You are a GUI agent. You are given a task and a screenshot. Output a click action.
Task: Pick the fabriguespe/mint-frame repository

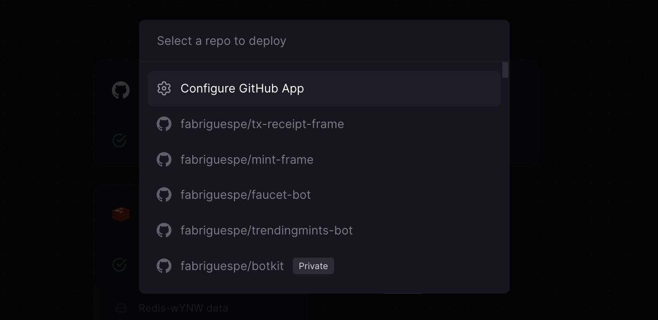click(324, 160)
